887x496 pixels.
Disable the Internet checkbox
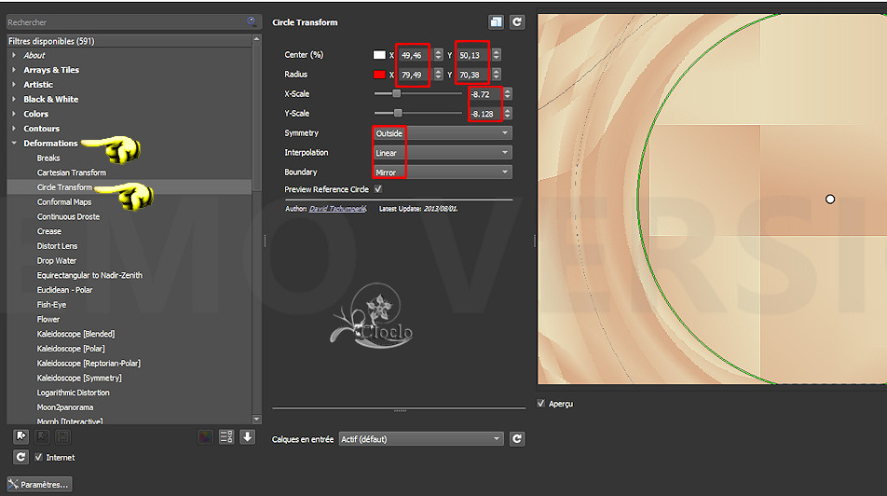point(38,458)
